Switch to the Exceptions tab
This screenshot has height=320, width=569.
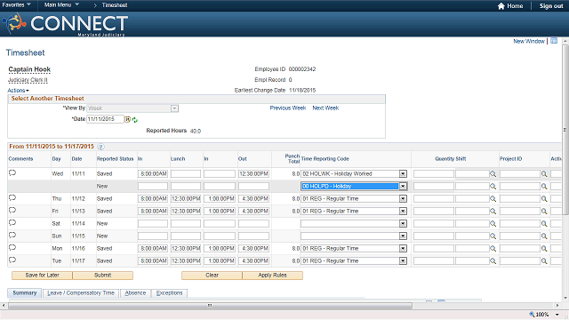170,292
